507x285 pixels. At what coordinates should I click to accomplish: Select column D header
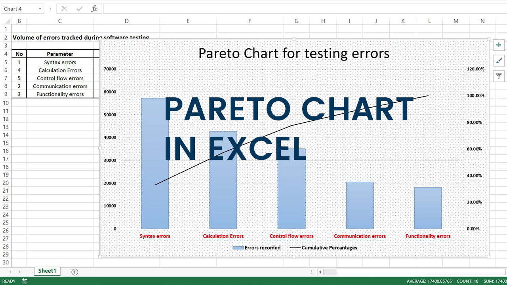(126, 21)
